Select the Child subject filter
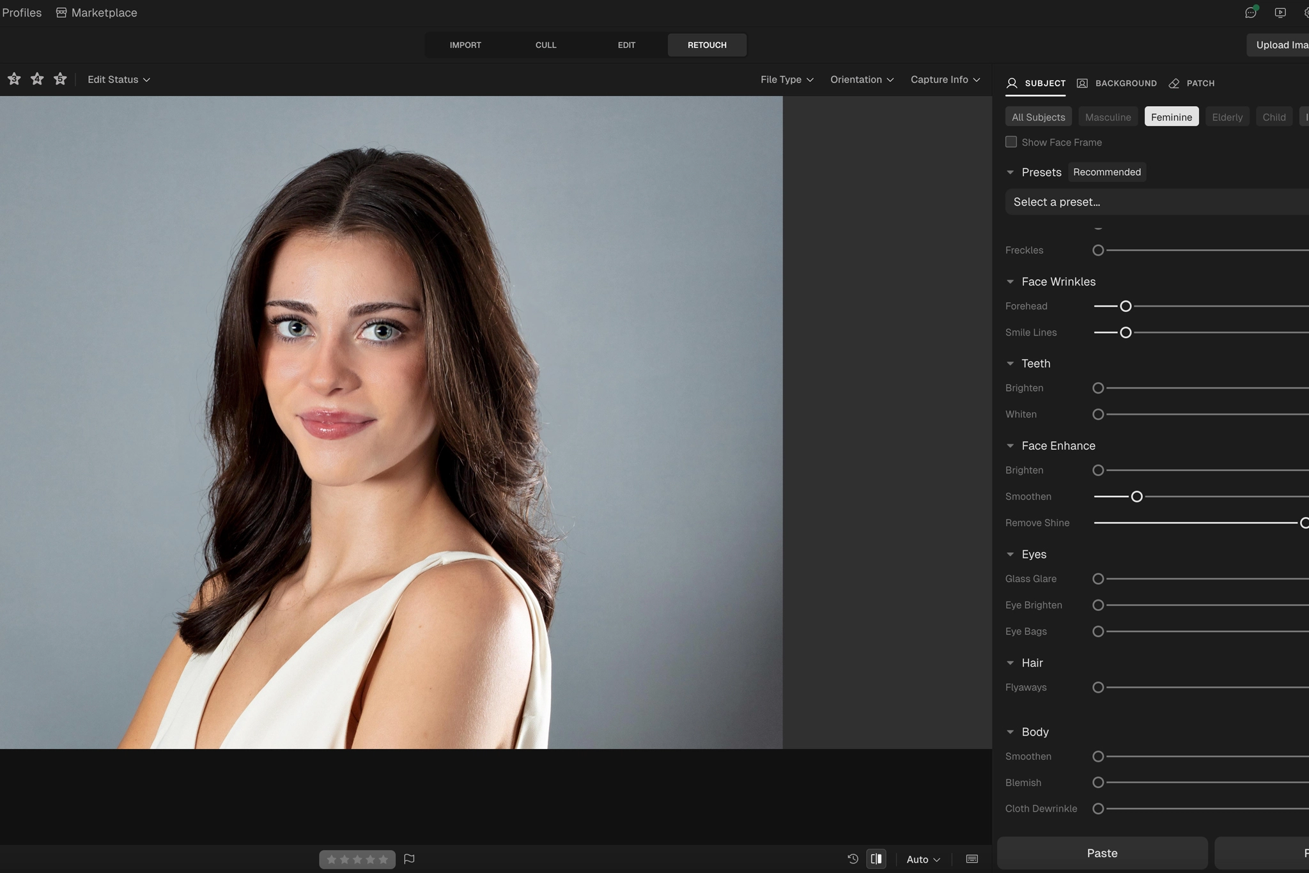Viewport: 1309px width, 873px height. 1274,117
